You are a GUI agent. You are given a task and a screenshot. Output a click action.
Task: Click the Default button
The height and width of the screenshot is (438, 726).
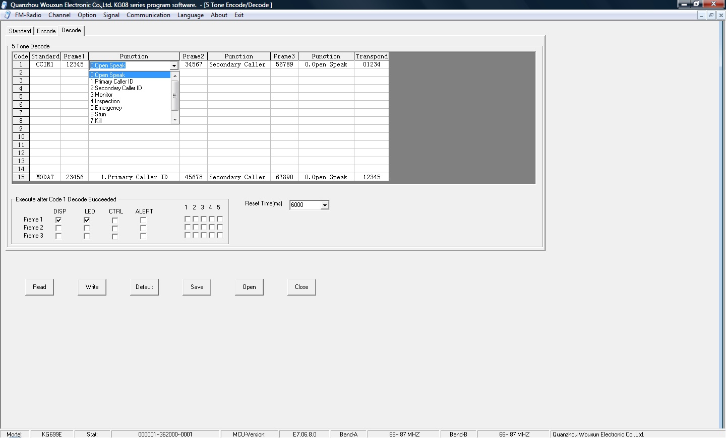pos(144,287)
